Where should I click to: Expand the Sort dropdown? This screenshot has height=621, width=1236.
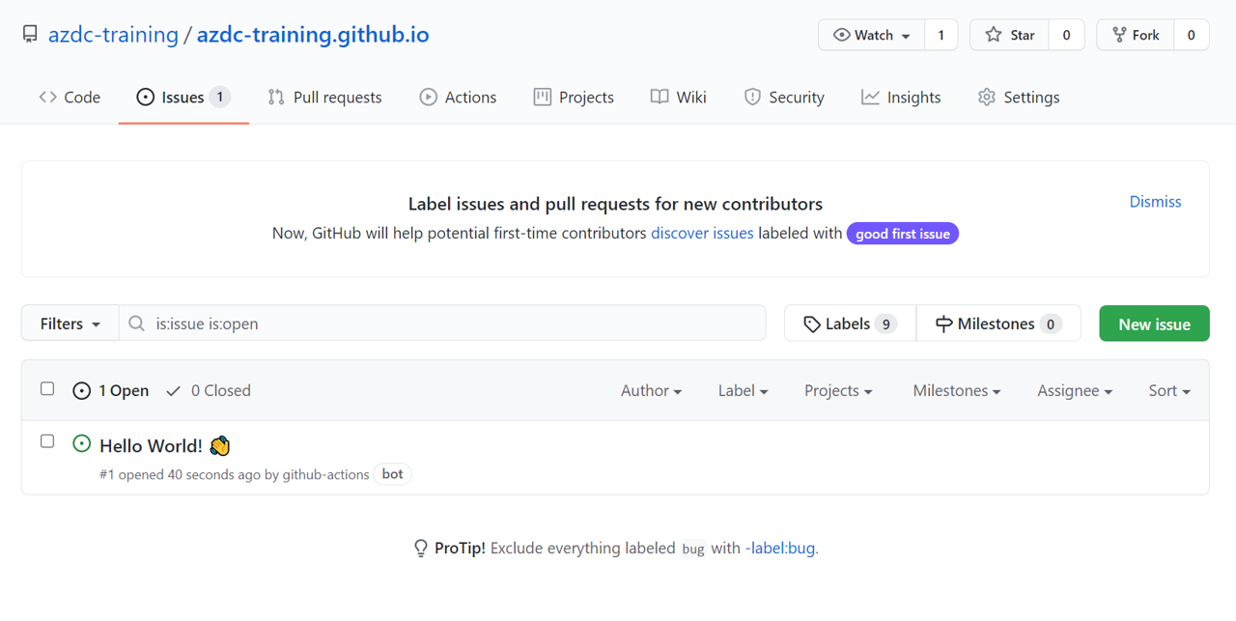(1168, 390)
